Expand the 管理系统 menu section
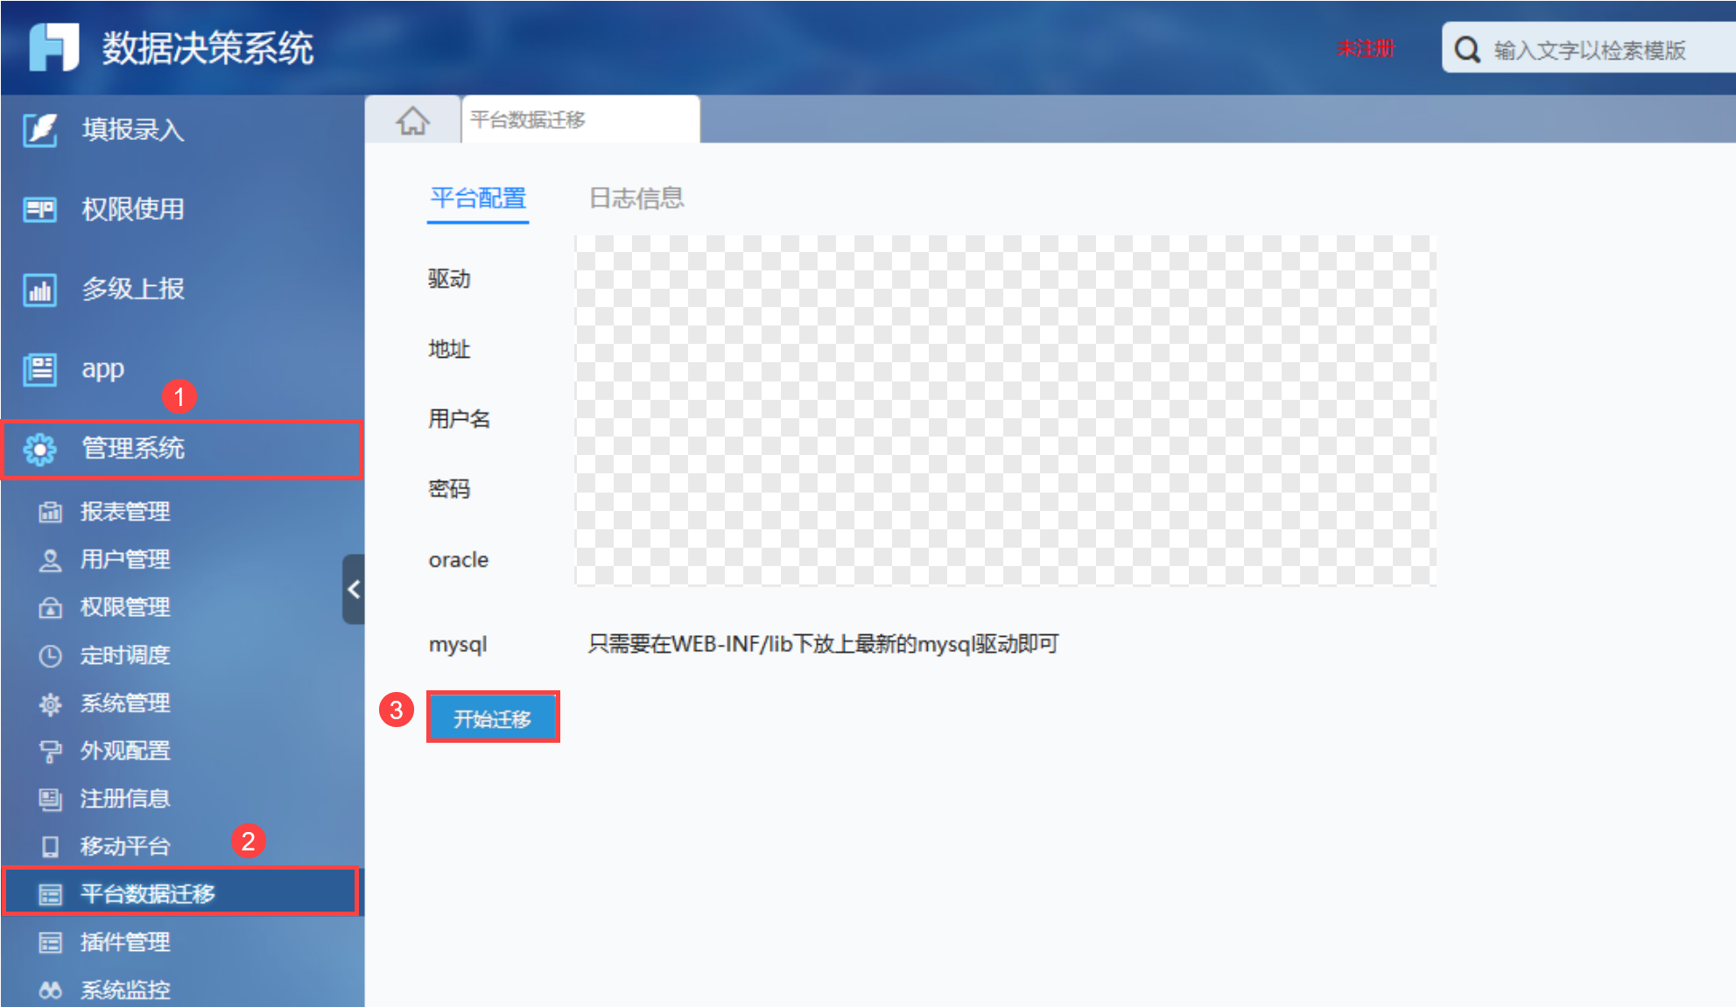This screenshot has width=1736, height=1007. tap(133, 449)
